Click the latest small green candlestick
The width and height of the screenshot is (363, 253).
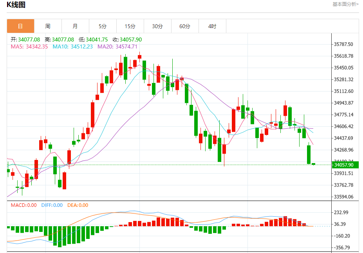pos(313,164)
